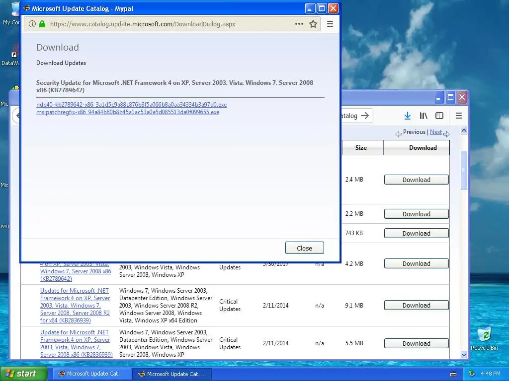Click the Next page arrow icon
This screenshot has width=509, height=381.
pyautogui.click(x=446, y=134)
